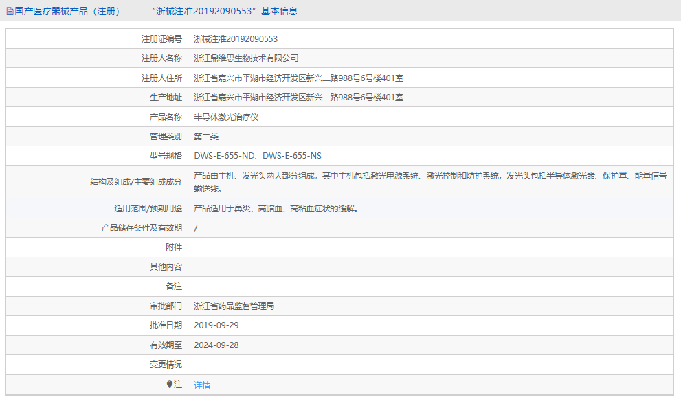The image size is (681, 401).
Task: Click the 批准日期 value 2019-09-29
Action: coord(218,325)
